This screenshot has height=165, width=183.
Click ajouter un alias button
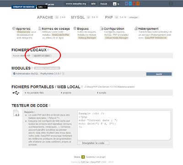(42, 56)
